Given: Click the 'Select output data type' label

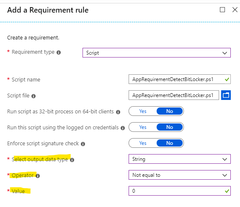Looking at the screenshot, I should (40, 160).
